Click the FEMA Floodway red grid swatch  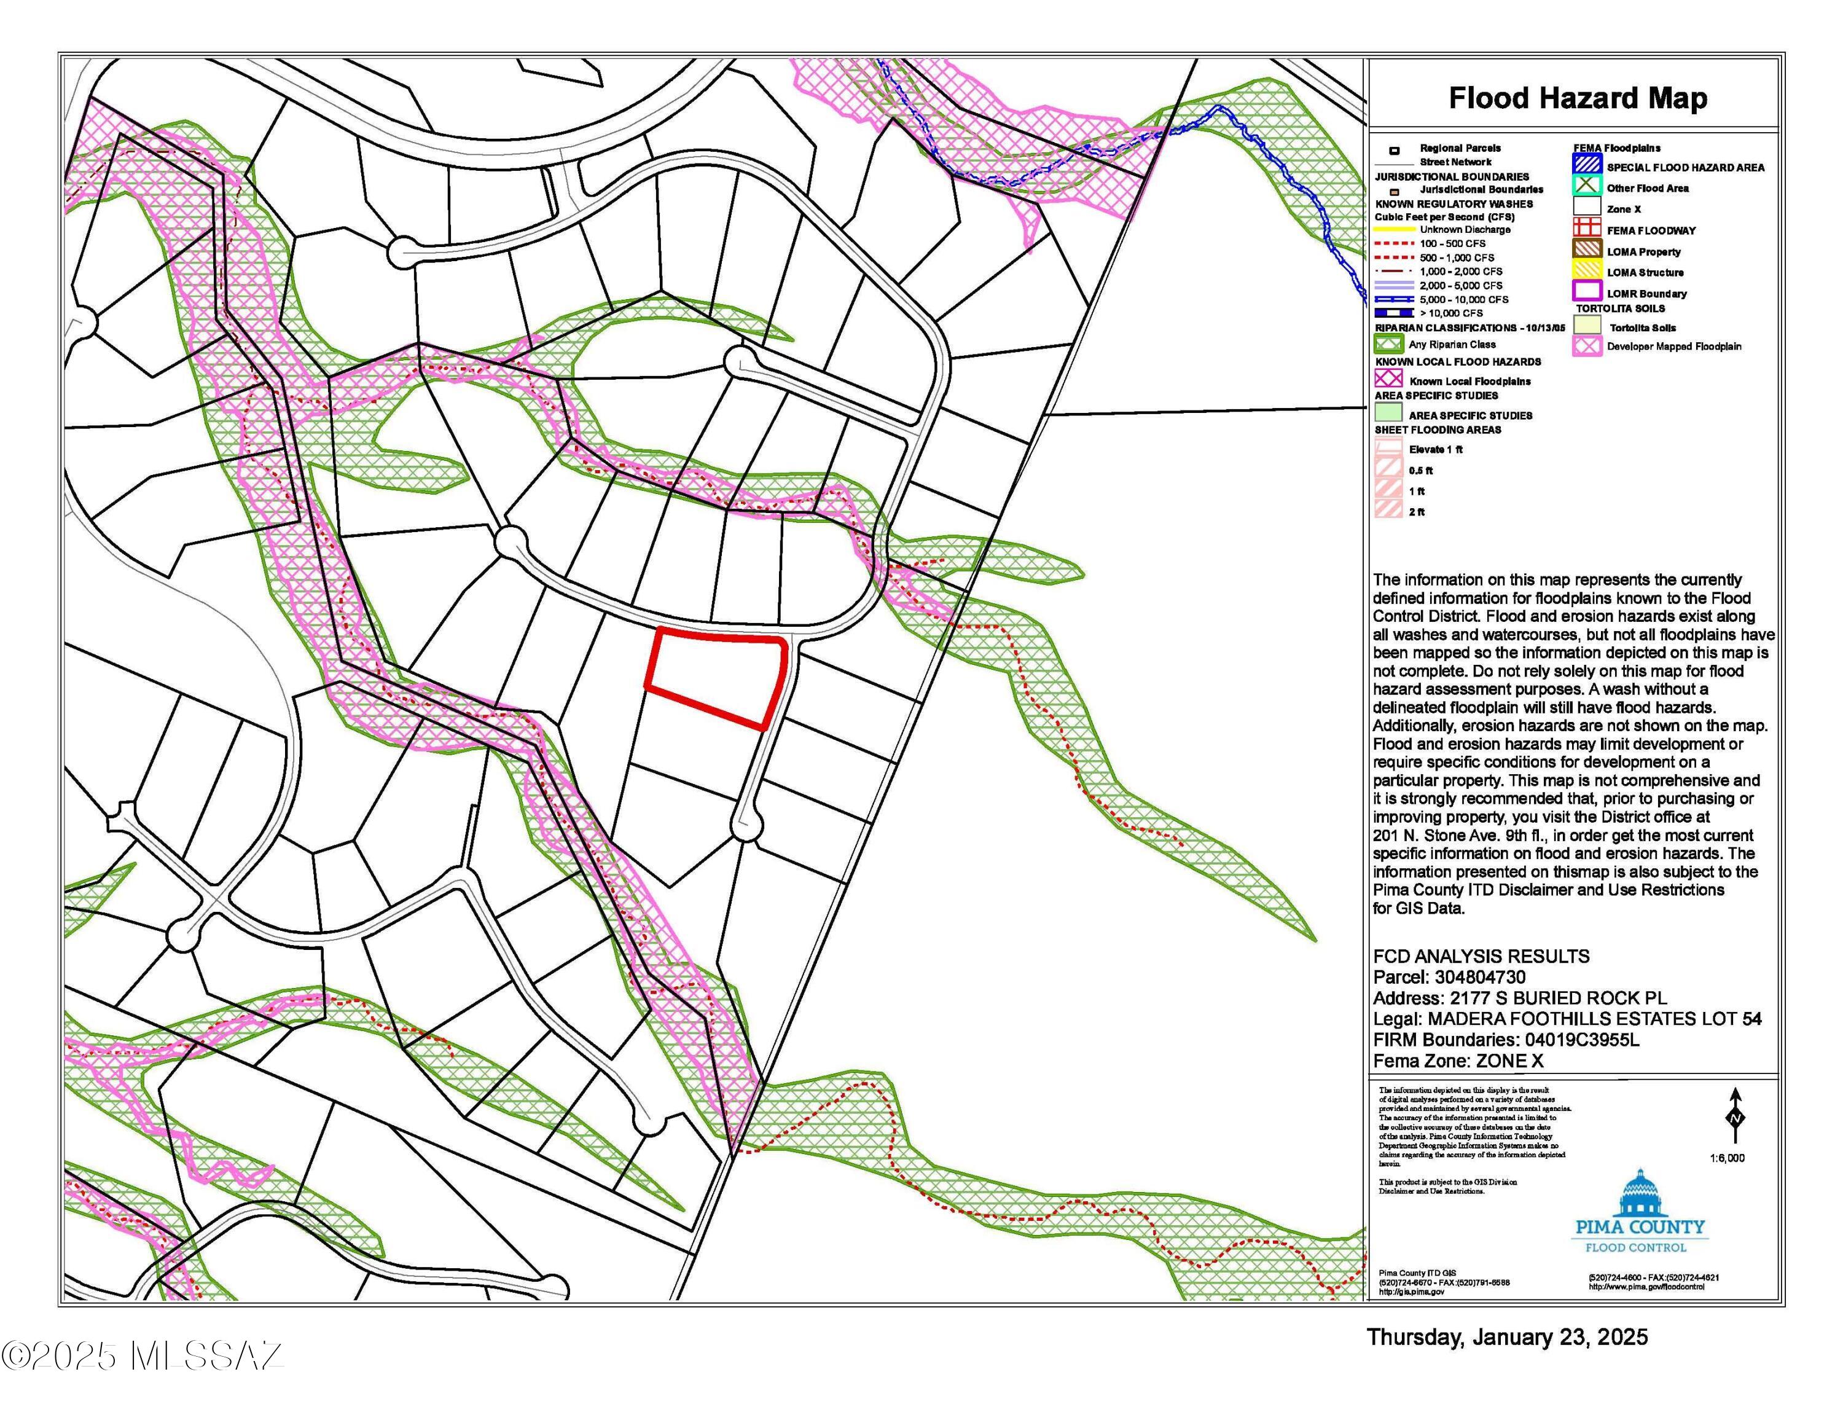[x=1587, y=229]
